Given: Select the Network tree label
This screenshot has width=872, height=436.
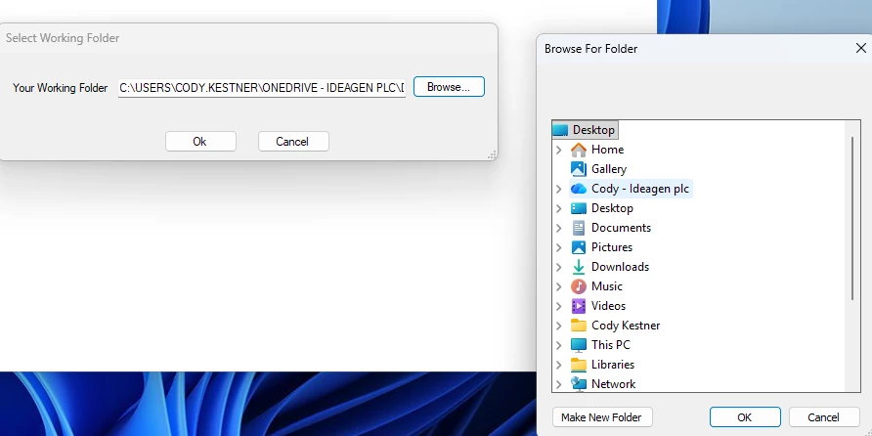Looking at the screenshot, I should click(x=613, y=384).
